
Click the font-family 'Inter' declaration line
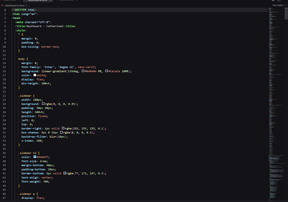59,67
